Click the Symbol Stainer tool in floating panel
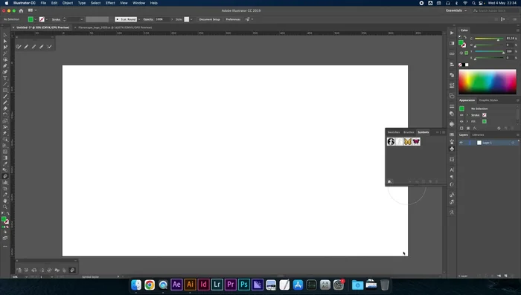Screen dimensions: 521x295 pos(57,270)
